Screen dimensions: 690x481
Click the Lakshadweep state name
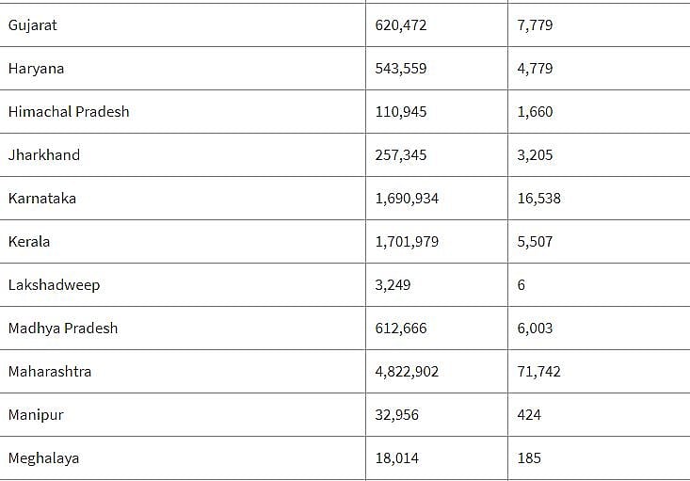coord(54,285)
